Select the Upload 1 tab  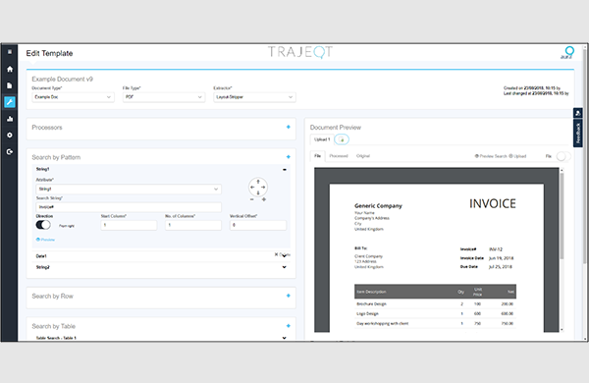pos(322,139)
